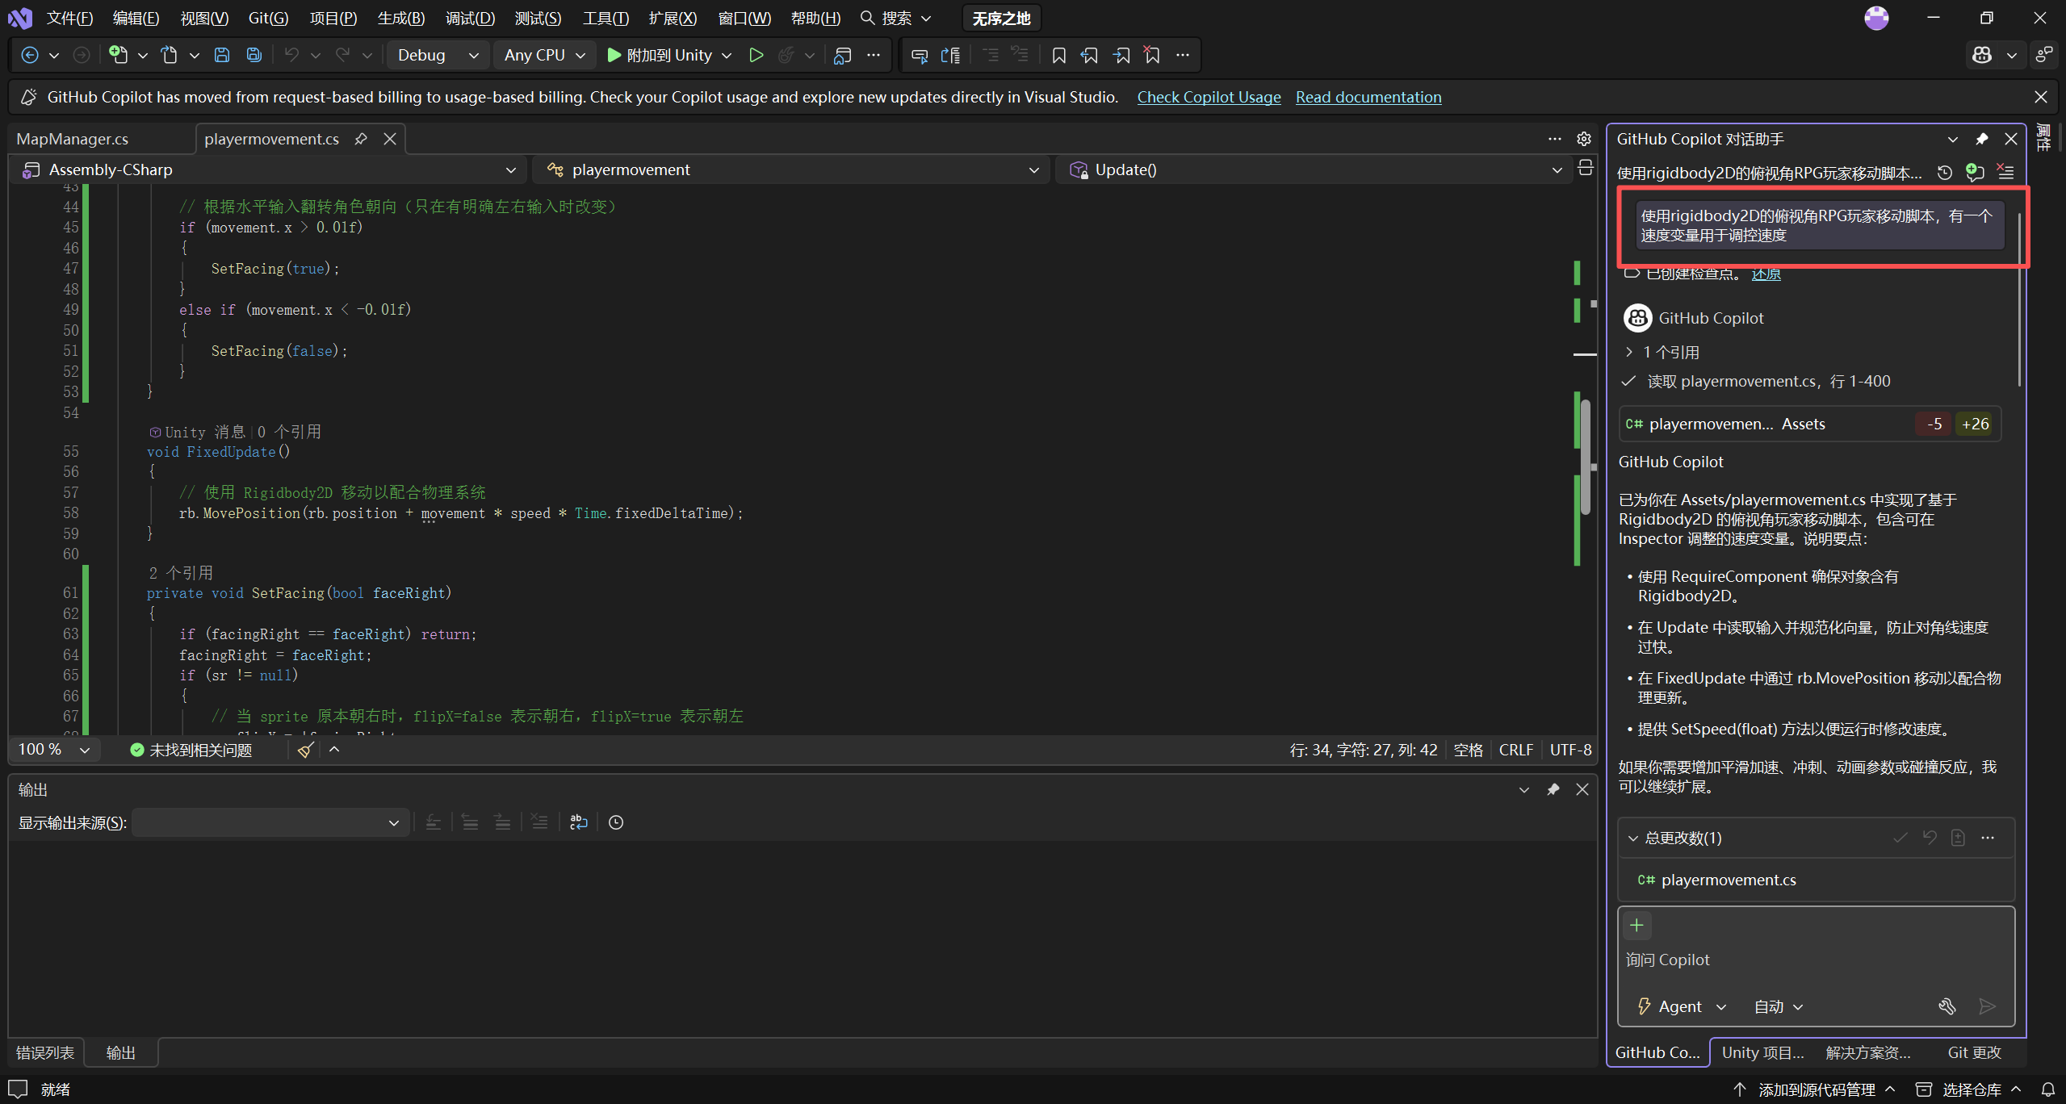Click the editor vertical scrollbar thumb
Screen dimensions: 2066x1104
click(1586, 455)
